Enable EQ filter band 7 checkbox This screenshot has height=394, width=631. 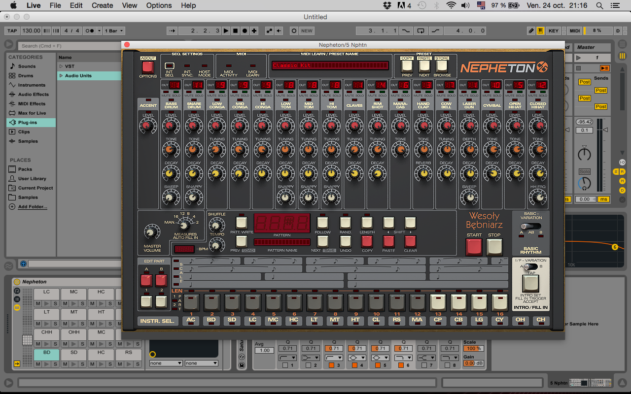(424, 365)
